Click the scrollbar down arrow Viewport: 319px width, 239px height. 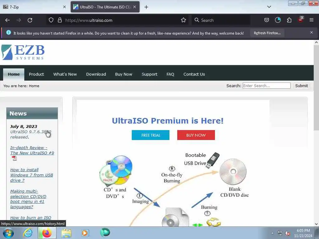316,224
